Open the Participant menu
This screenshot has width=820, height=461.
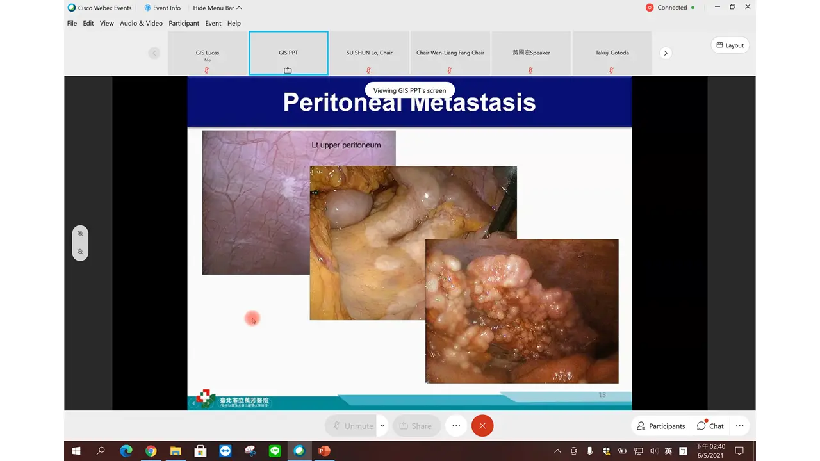pos(184,23)
